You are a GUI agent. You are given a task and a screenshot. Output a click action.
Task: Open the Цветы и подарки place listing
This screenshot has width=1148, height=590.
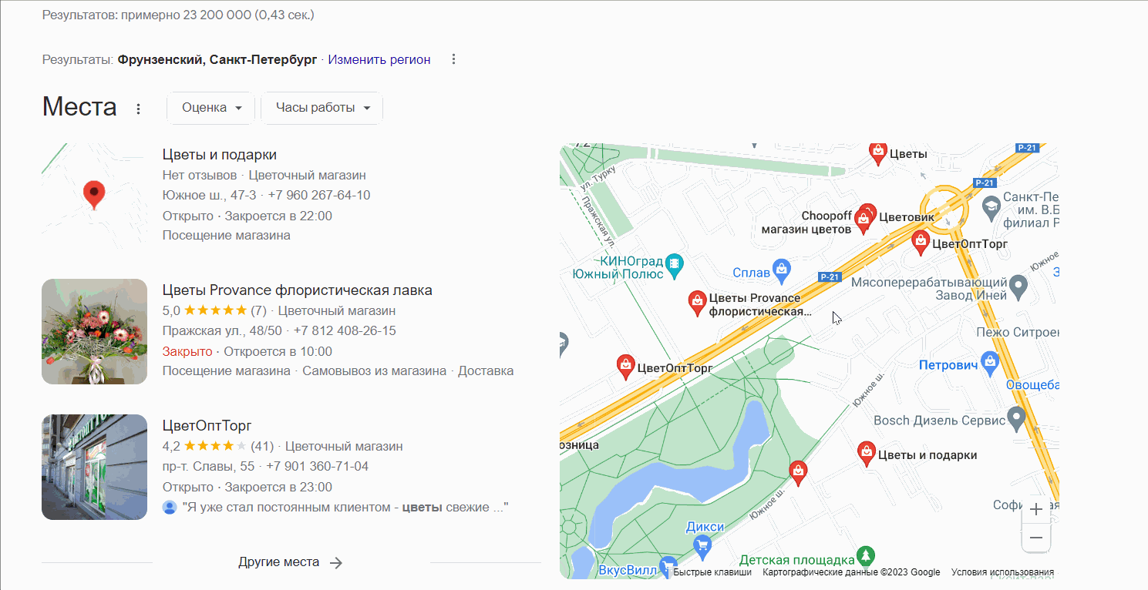(x=220, y=155)
